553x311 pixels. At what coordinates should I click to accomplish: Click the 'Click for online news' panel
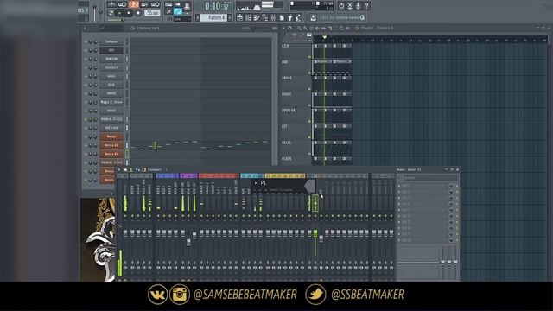(342, 17)
